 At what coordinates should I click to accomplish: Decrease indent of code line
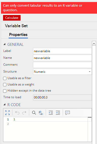pos(51,113)
